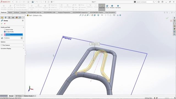Screen dimensions: 176x99
Task: Switch to the Motion Study 1 tab
Action: click(29, 96)
